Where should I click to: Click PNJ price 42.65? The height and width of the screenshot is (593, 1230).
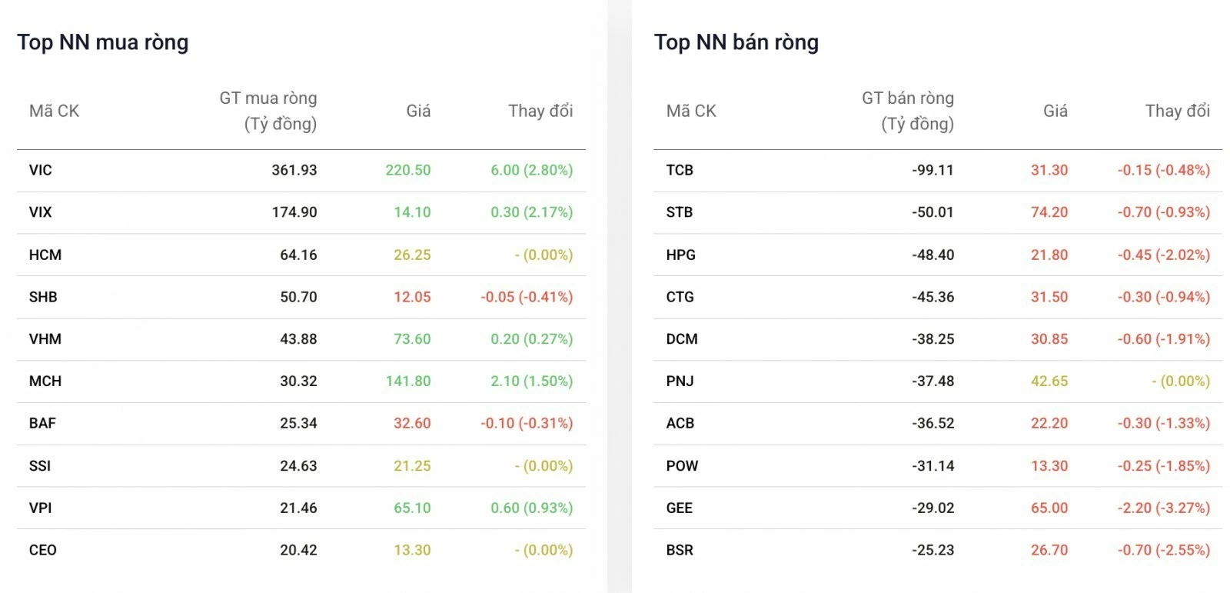1049,381
